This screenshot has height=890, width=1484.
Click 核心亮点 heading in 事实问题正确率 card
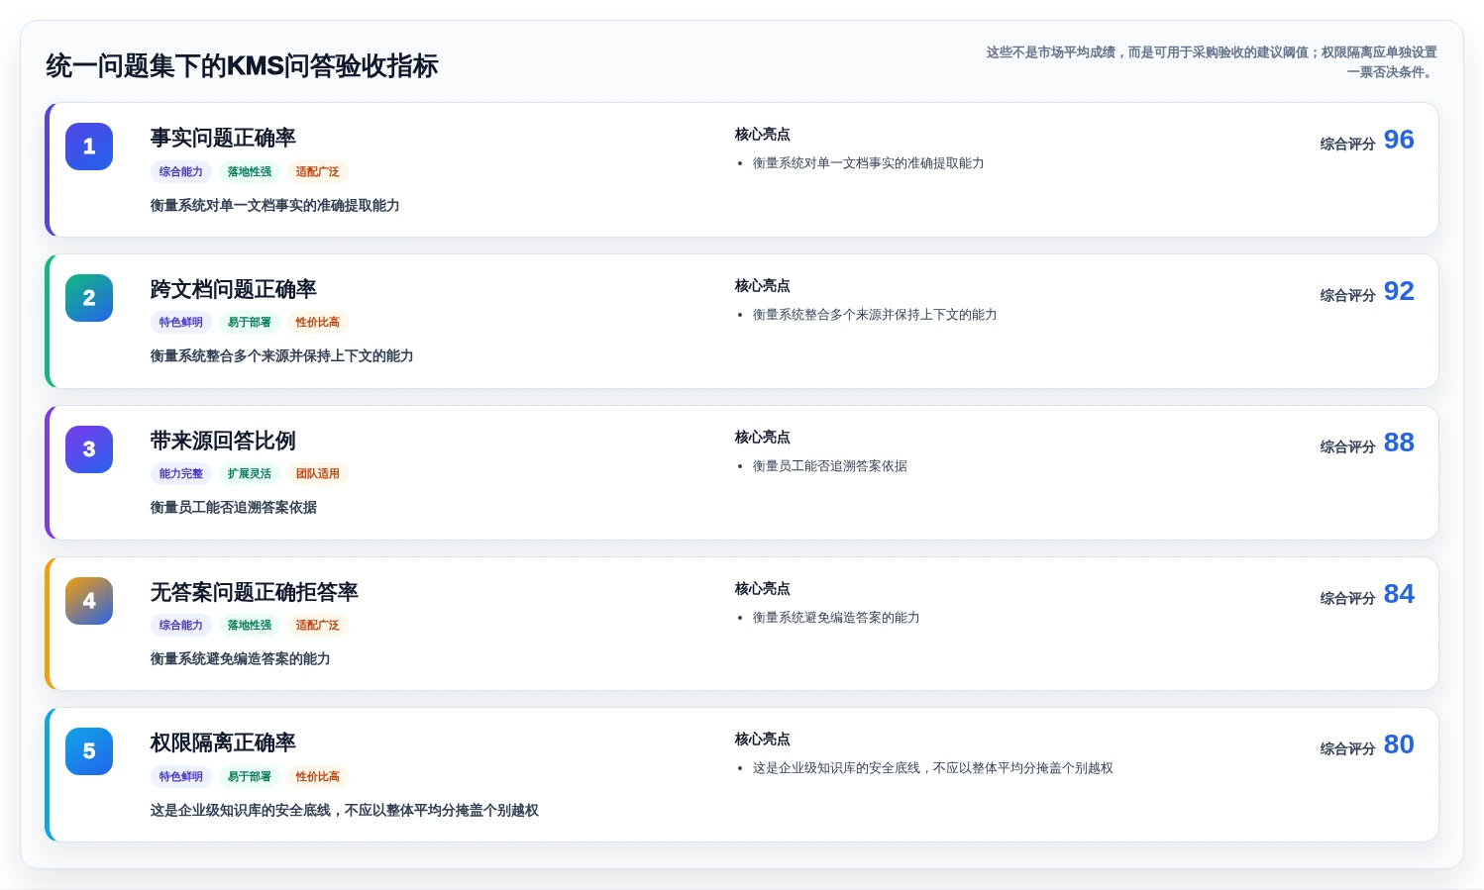click(763, 134)
